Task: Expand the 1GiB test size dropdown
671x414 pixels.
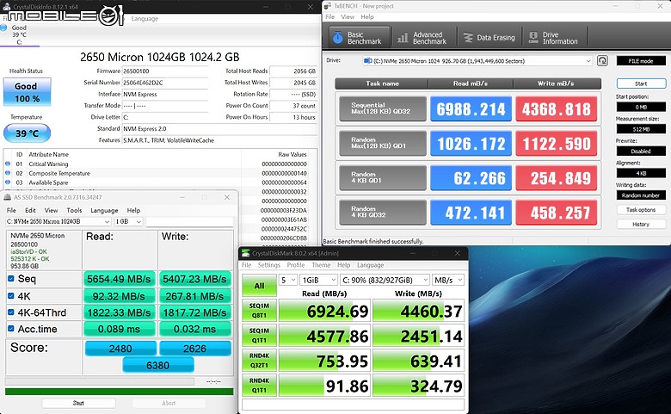Action: coord(318,280)
